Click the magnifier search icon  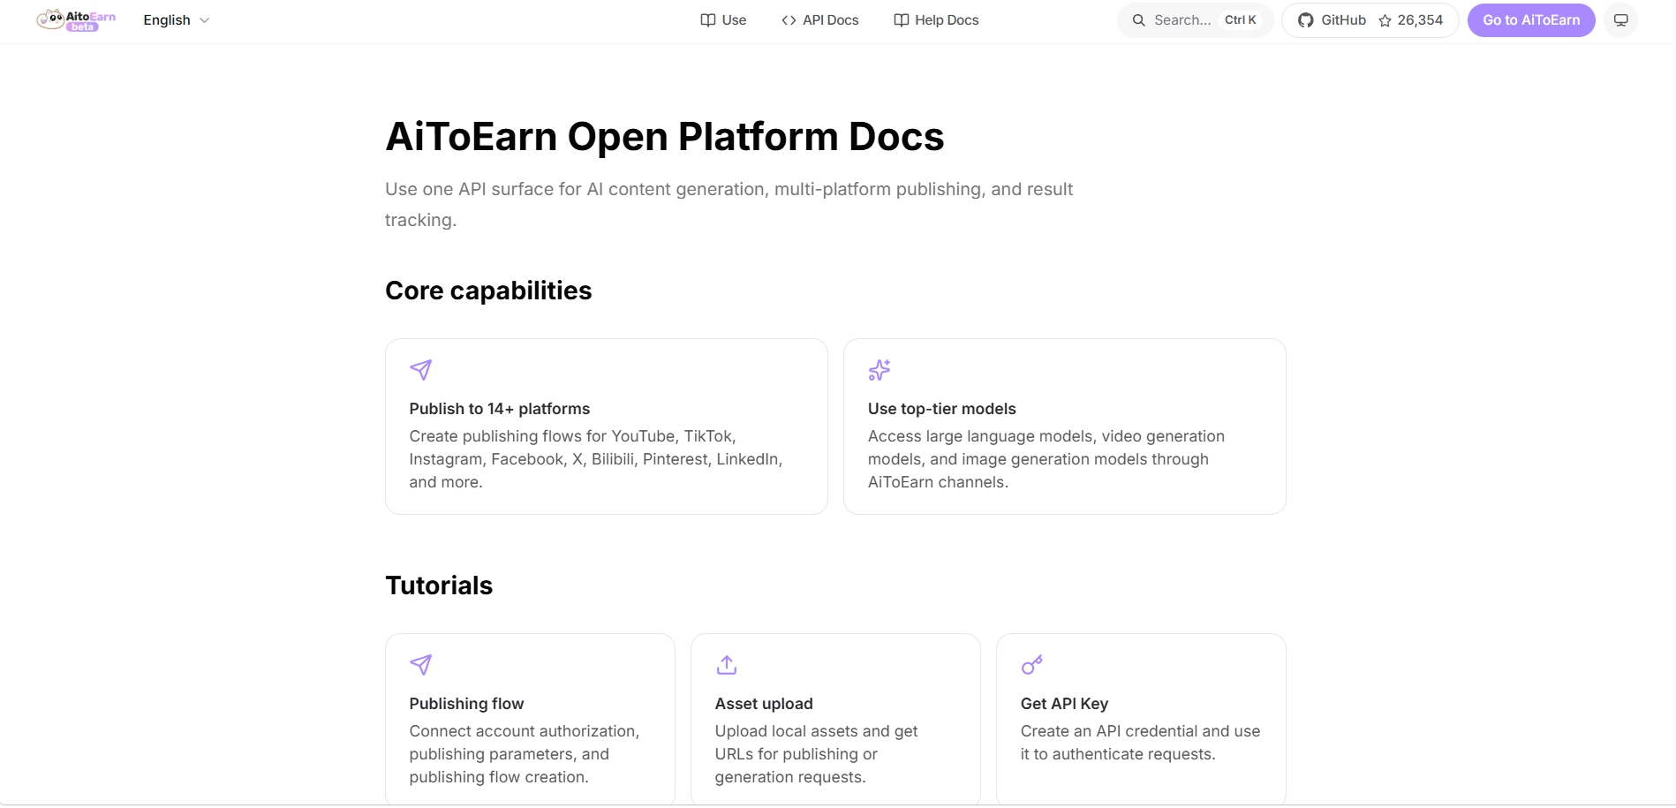(1139, 20)
